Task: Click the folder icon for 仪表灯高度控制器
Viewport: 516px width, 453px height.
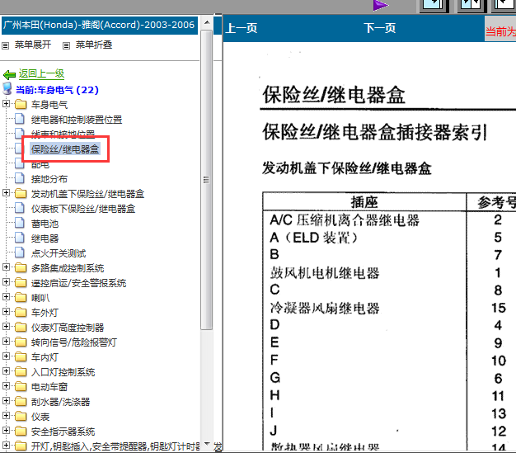Action: click(21, 327)
